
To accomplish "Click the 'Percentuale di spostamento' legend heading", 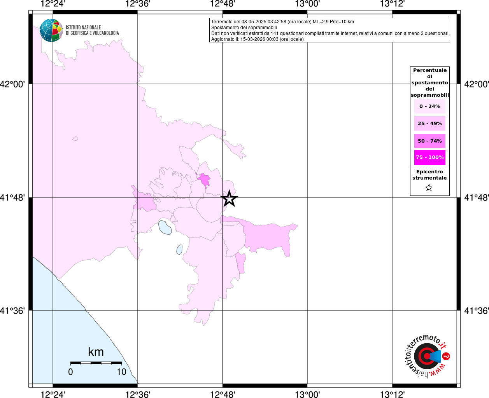I will tap(430, 83).
